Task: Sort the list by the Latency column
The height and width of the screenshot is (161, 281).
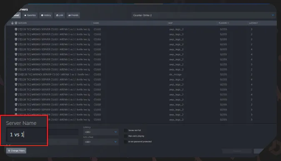Action: coord(254,23)
